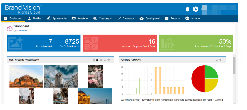Open the More dropdown menu
Viewport: 247px width, 110px height.
192,19
